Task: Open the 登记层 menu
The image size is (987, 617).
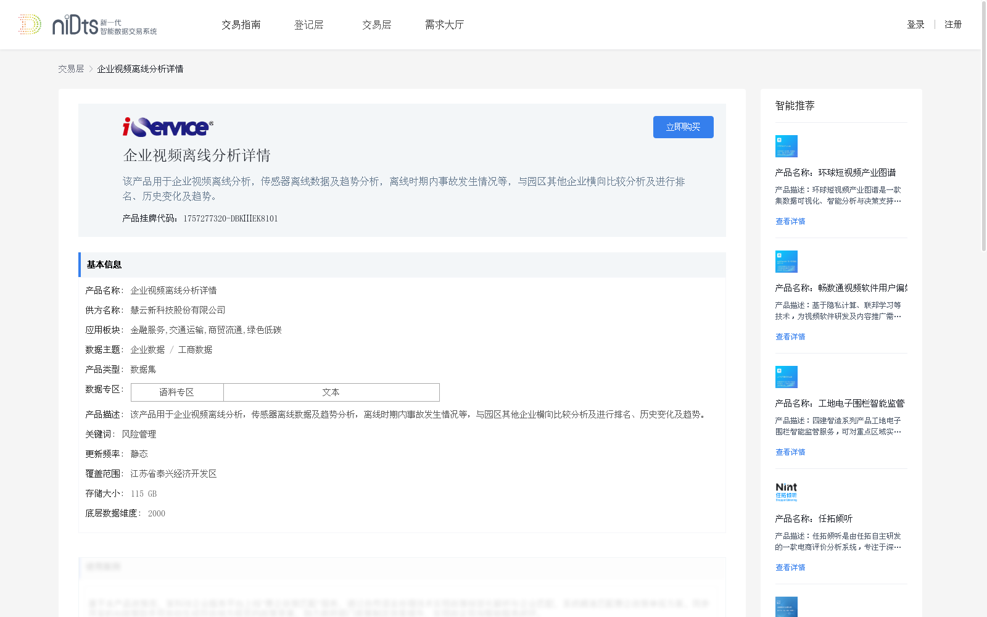Action: [309, 25]
